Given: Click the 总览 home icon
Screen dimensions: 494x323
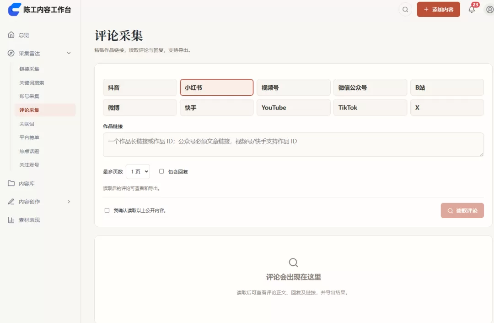Looking at the screenshot, I should 11,35.
